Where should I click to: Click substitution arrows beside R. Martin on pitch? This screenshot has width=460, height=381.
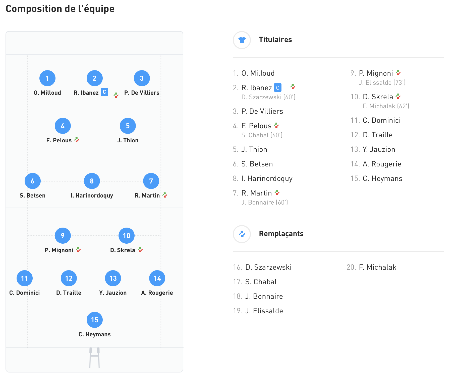click(x=165, y=195)
